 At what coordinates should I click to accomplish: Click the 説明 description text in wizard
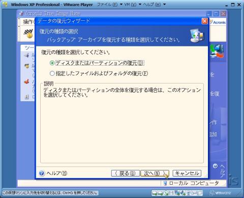point(122,92)
